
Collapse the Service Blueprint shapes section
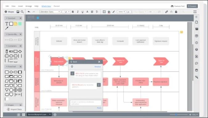click(x=7, y=34)
